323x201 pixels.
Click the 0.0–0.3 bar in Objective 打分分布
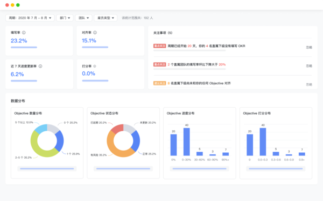coord(263,142)
